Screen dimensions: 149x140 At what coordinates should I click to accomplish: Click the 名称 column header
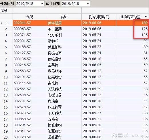coord(64,17)
